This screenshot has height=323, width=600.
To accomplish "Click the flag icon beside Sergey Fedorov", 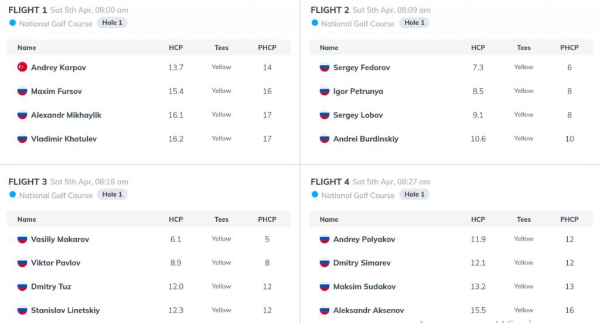I will pos(325,67).
